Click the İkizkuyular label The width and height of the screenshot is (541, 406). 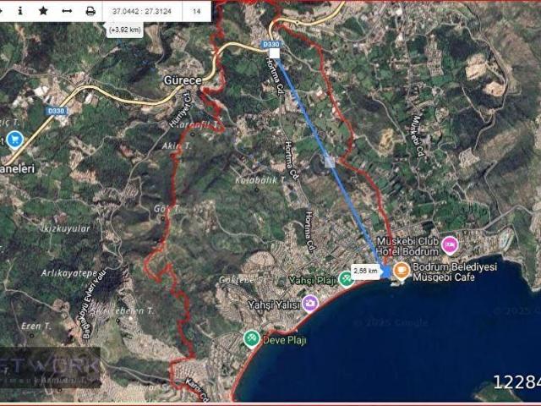click(x=65, y=228)
